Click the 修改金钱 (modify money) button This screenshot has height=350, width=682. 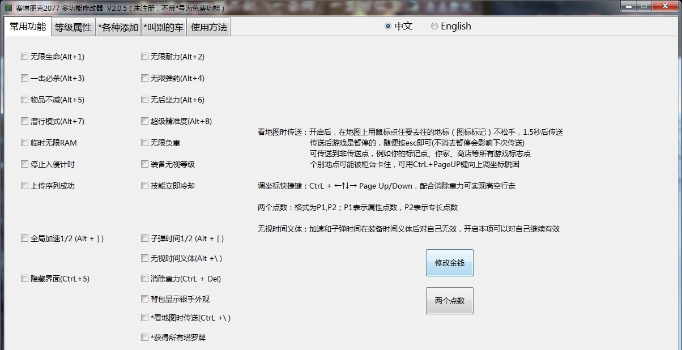449,263
